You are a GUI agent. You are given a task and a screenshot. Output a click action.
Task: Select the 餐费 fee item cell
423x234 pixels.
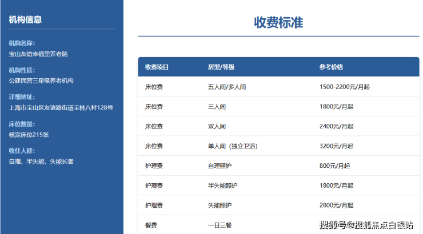click(x=151, y=225)
